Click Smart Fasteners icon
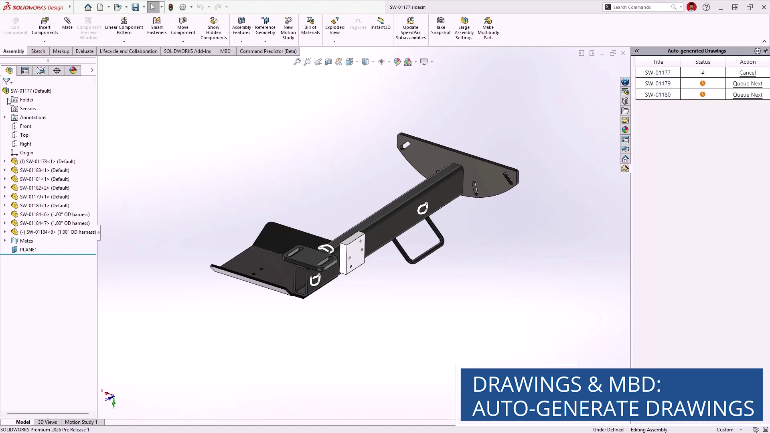Viewport: 770px width, 433px height. [157, 21]
